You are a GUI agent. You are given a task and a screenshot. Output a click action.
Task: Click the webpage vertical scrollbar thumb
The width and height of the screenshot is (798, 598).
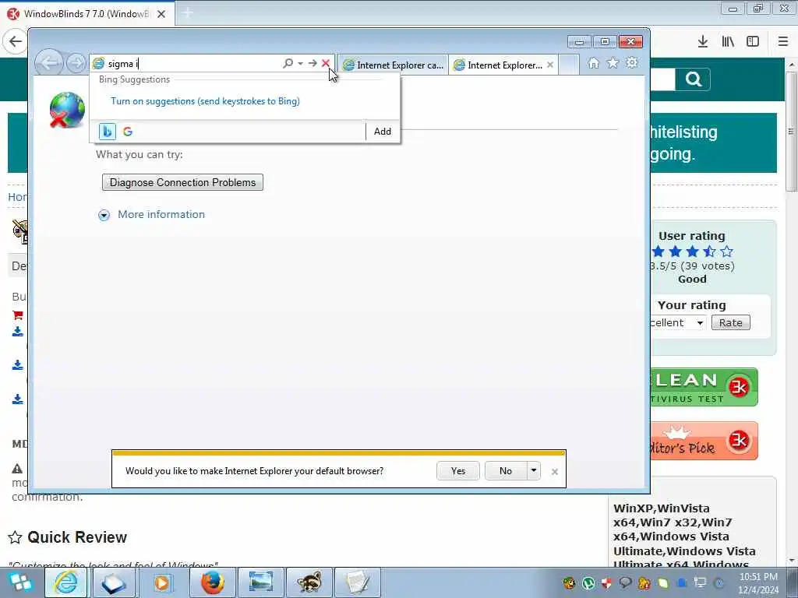click(x=791, y=131)
